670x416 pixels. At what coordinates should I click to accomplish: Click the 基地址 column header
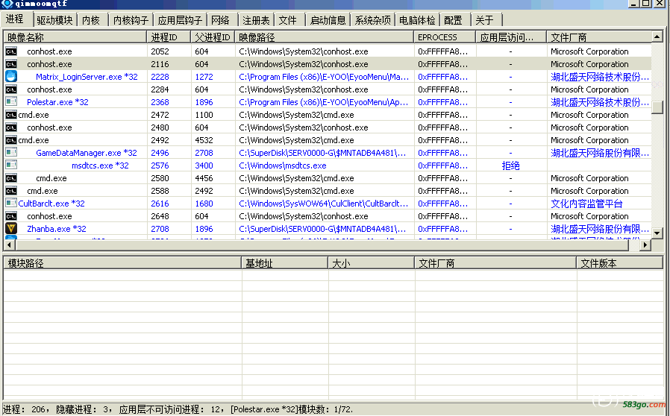click(x=284, y=263)
